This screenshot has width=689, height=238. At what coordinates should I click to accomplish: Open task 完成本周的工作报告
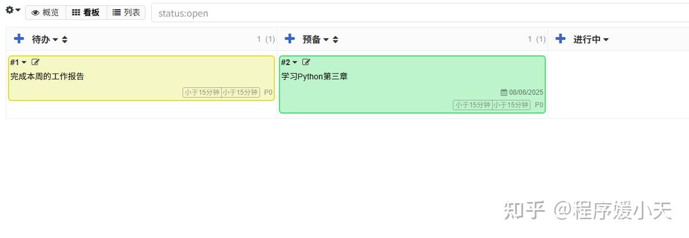coord(47,76)
